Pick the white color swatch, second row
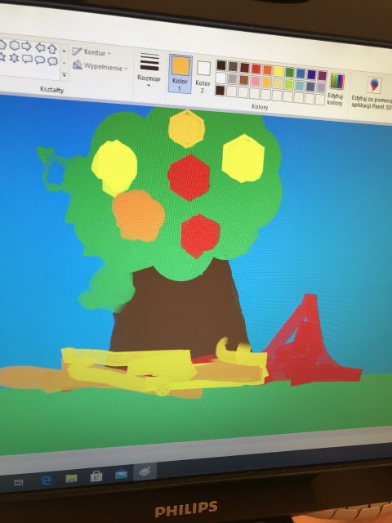Image resolution: width=392 pixels, height=523 pixels. pos(220,78)
